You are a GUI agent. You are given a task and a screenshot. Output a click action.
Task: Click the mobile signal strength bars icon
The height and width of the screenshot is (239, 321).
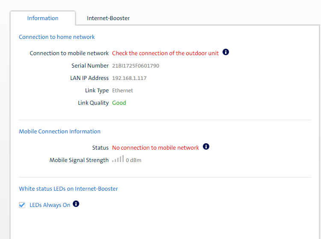point(118,159)
